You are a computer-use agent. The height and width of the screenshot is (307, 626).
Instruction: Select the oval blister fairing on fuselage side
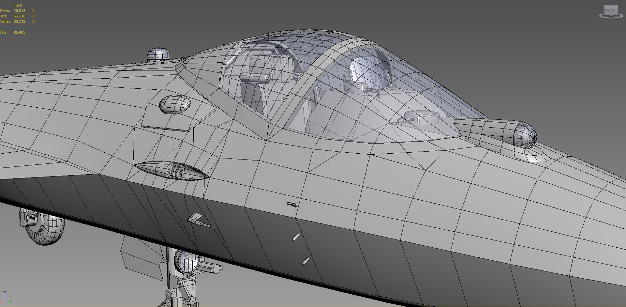pos(175,104)
